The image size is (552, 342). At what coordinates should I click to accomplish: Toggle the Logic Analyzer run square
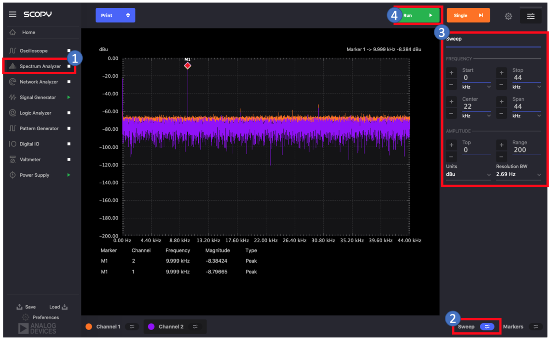pos(69,113)
